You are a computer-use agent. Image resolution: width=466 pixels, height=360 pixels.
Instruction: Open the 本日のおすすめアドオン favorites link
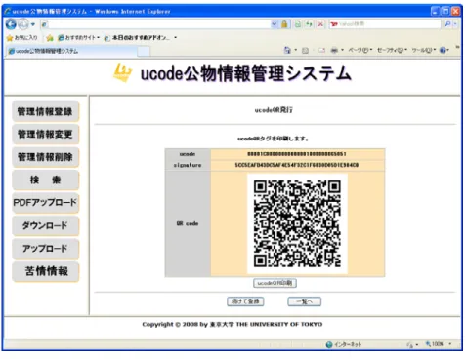click(141, 38)
